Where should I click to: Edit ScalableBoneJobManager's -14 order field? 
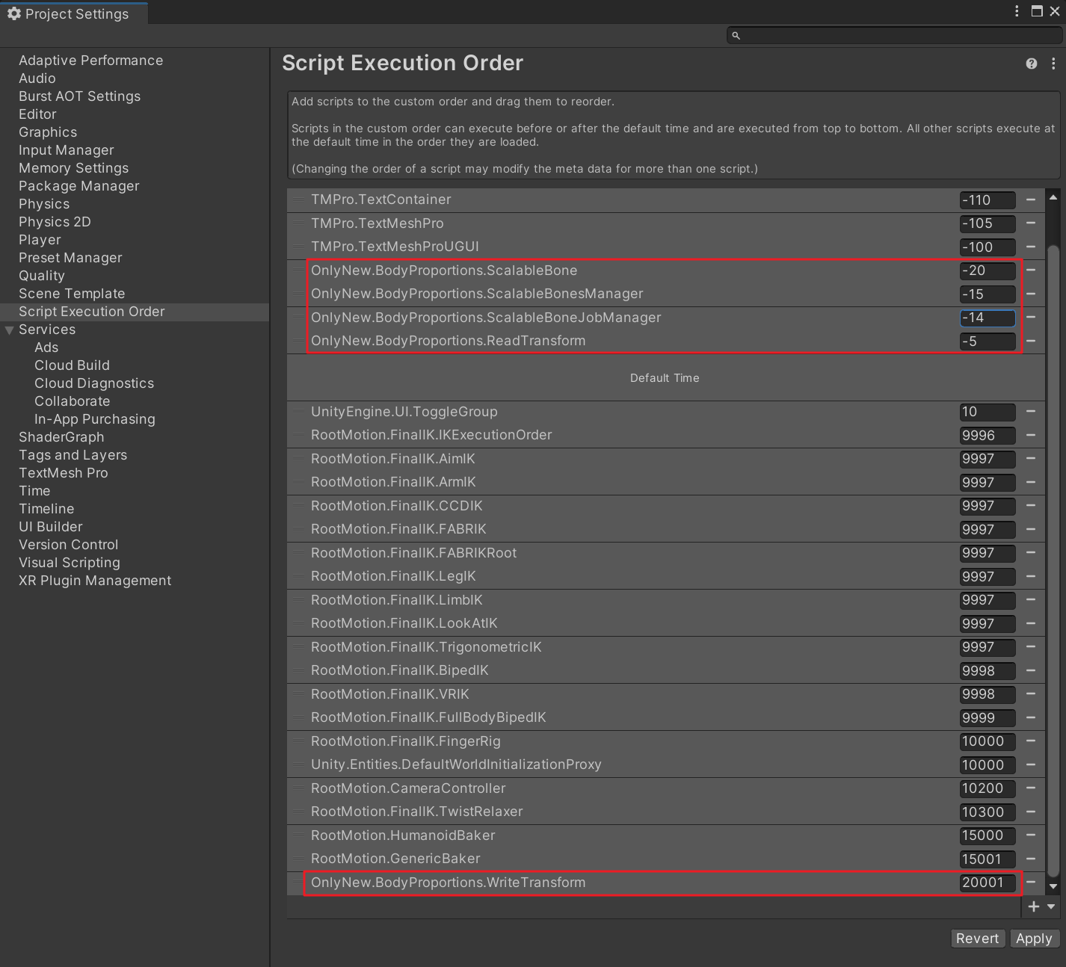pyautogui.click(x=988, y=318)
